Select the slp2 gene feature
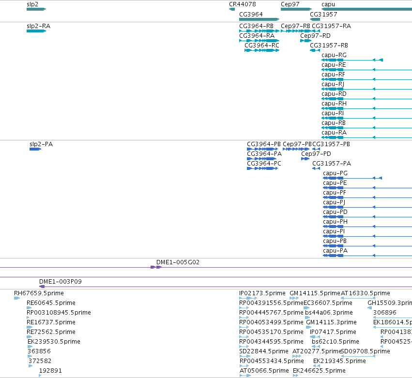The image size is (412, 378). point(36,9)
